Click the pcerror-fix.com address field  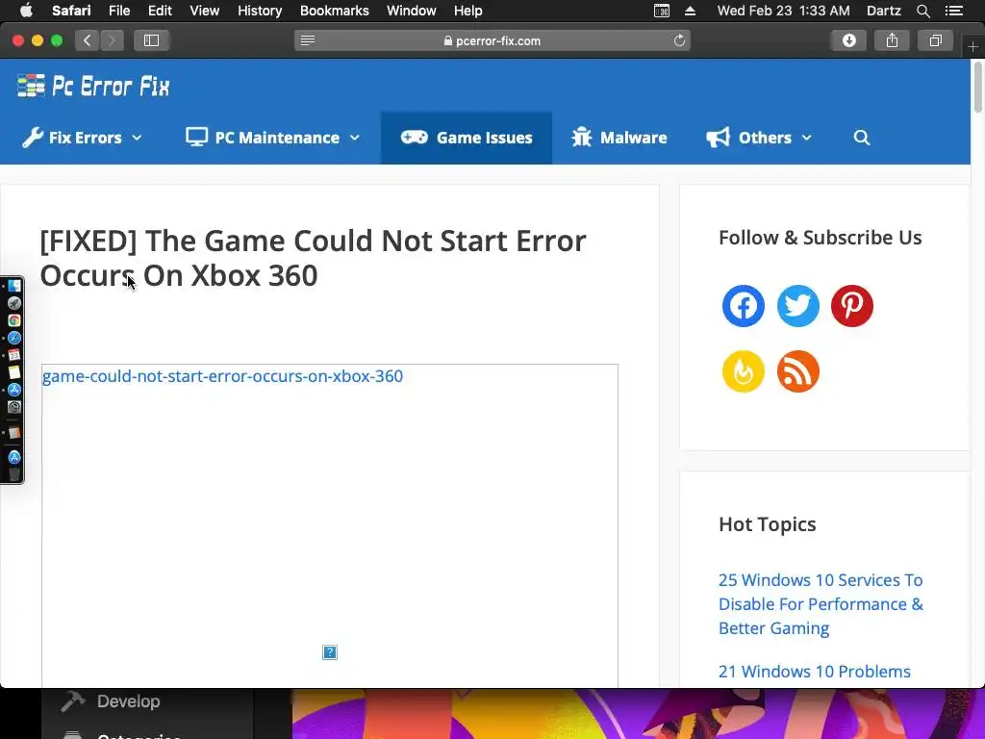pyautogui.click(x=492, y=40)
